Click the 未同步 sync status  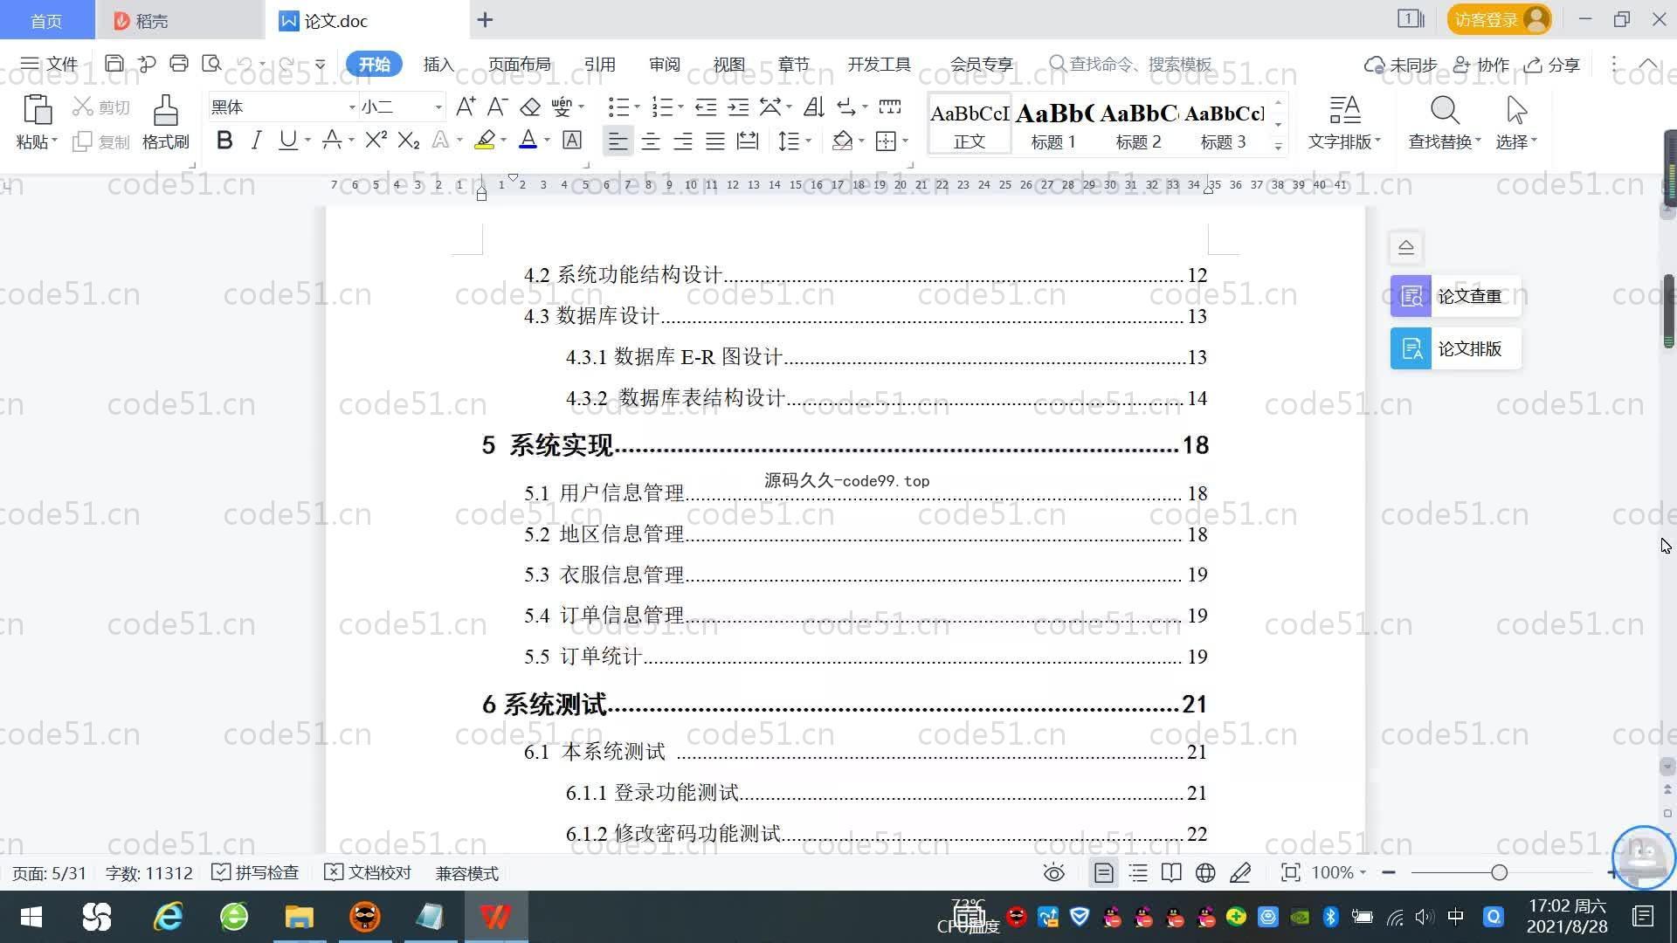1401,64
